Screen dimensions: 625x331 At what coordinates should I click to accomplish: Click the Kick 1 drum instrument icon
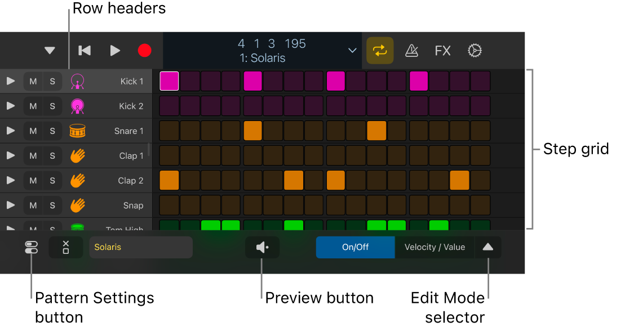pos(77,80)
